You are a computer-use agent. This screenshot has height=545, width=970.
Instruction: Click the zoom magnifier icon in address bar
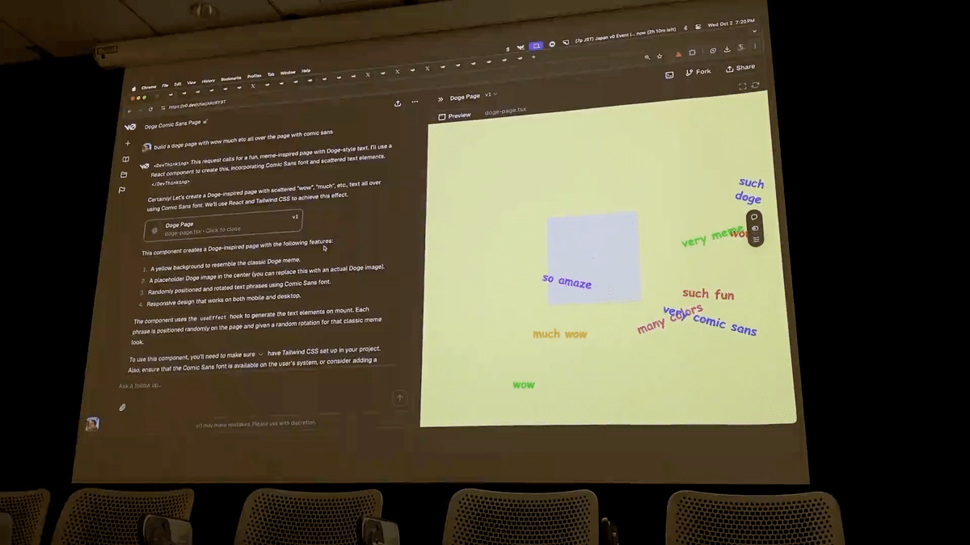[x=647, y=57]
